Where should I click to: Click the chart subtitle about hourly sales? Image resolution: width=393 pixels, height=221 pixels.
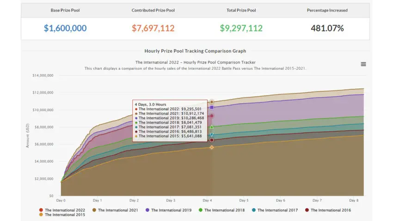coord(195,68)
